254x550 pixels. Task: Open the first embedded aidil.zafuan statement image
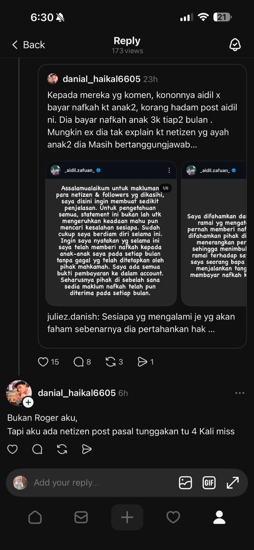tap(111, 234)
